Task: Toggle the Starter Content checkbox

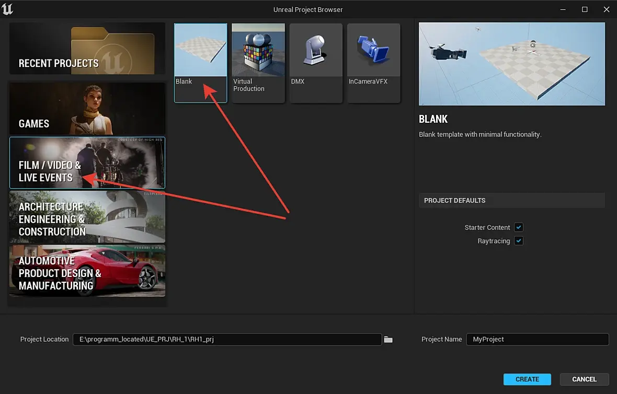Action: coord(519,227)
